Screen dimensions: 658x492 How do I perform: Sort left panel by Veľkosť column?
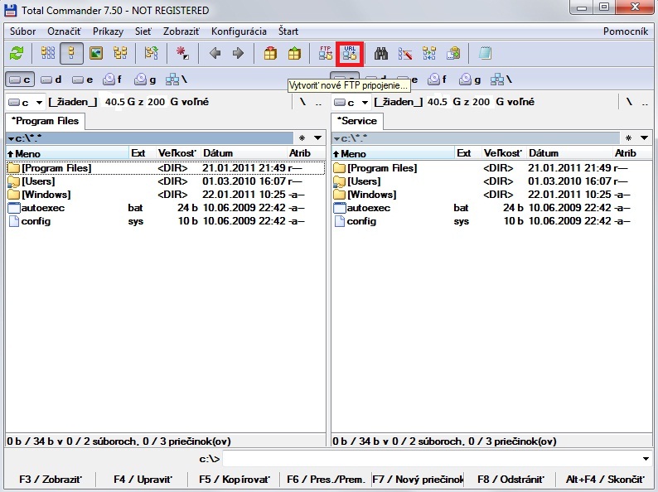click(x=178, y=153)
